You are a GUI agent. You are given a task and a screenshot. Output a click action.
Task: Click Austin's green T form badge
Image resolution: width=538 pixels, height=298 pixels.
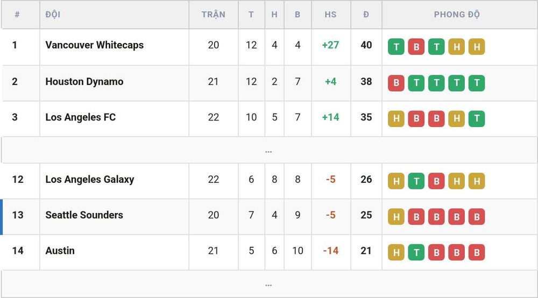tap(416, 252)
